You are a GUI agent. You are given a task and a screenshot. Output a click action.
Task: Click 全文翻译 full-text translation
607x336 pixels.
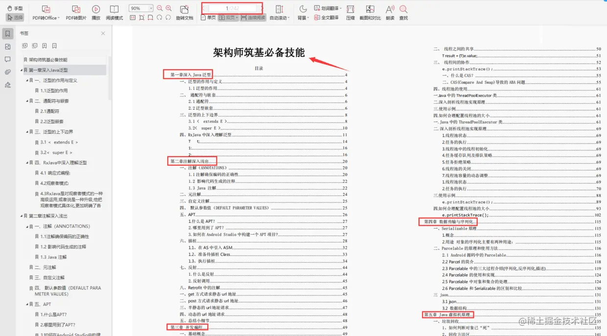(x=326, y=18)
